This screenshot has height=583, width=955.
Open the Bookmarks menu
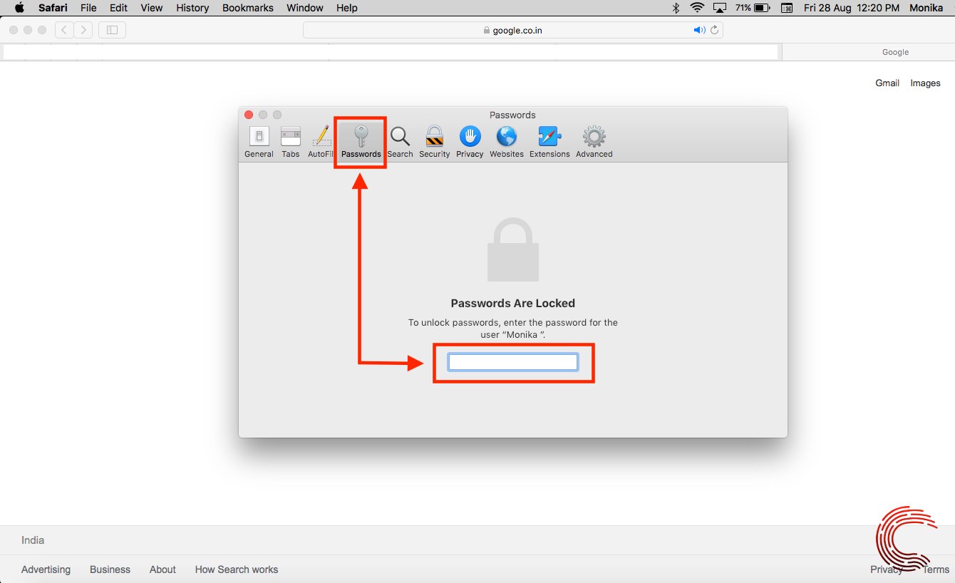pos(248,8)
